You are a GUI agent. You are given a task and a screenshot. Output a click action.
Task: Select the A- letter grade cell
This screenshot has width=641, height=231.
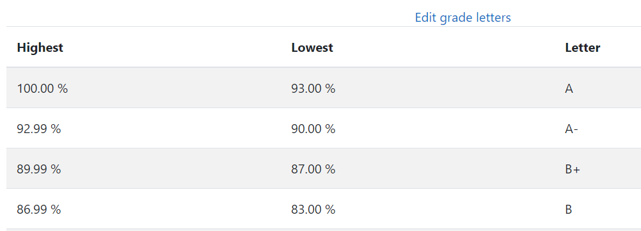(x=571, y=129)
